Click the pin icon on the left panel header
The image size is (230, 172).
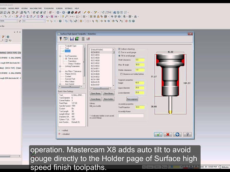click(x=17, y=32)
